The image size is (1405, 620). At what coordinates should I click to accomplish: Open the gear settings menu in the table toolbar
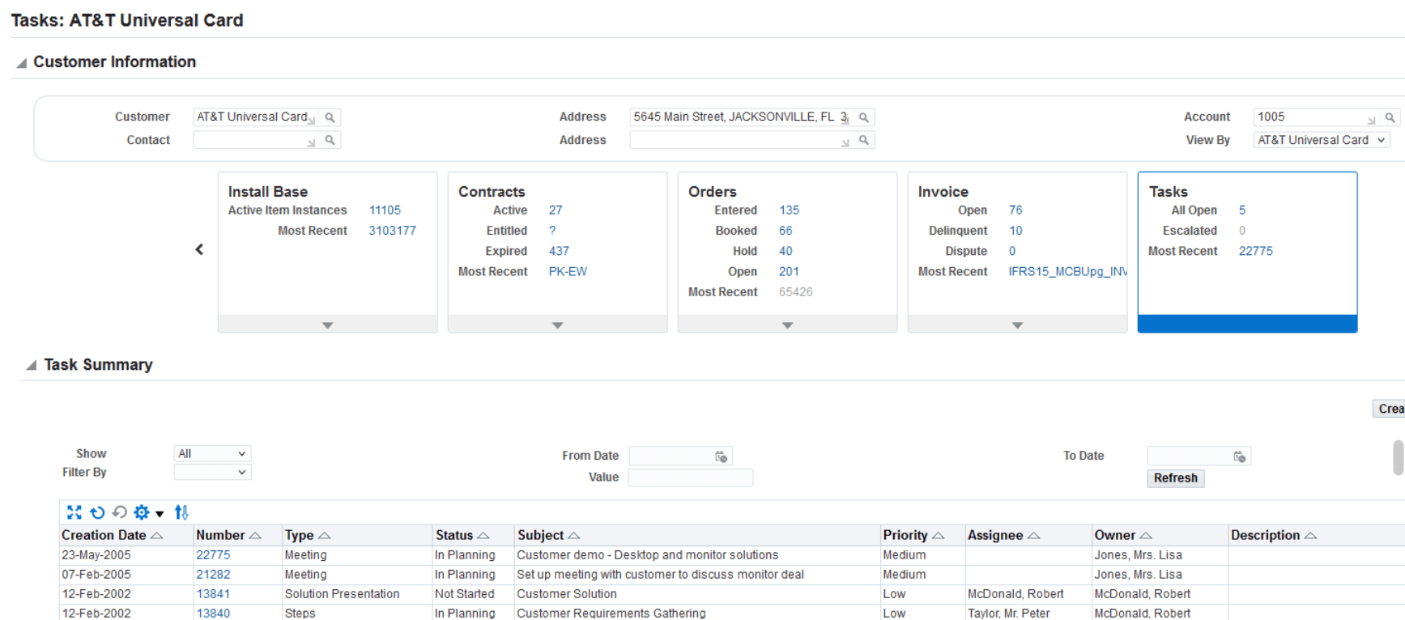(142, 512)
